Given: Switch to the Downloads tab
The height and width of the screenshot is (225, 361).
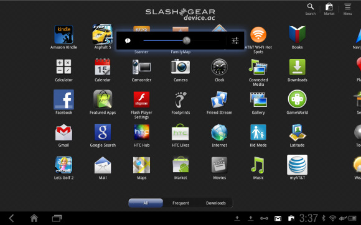Looking at the screenshot, I should [216, 203].
